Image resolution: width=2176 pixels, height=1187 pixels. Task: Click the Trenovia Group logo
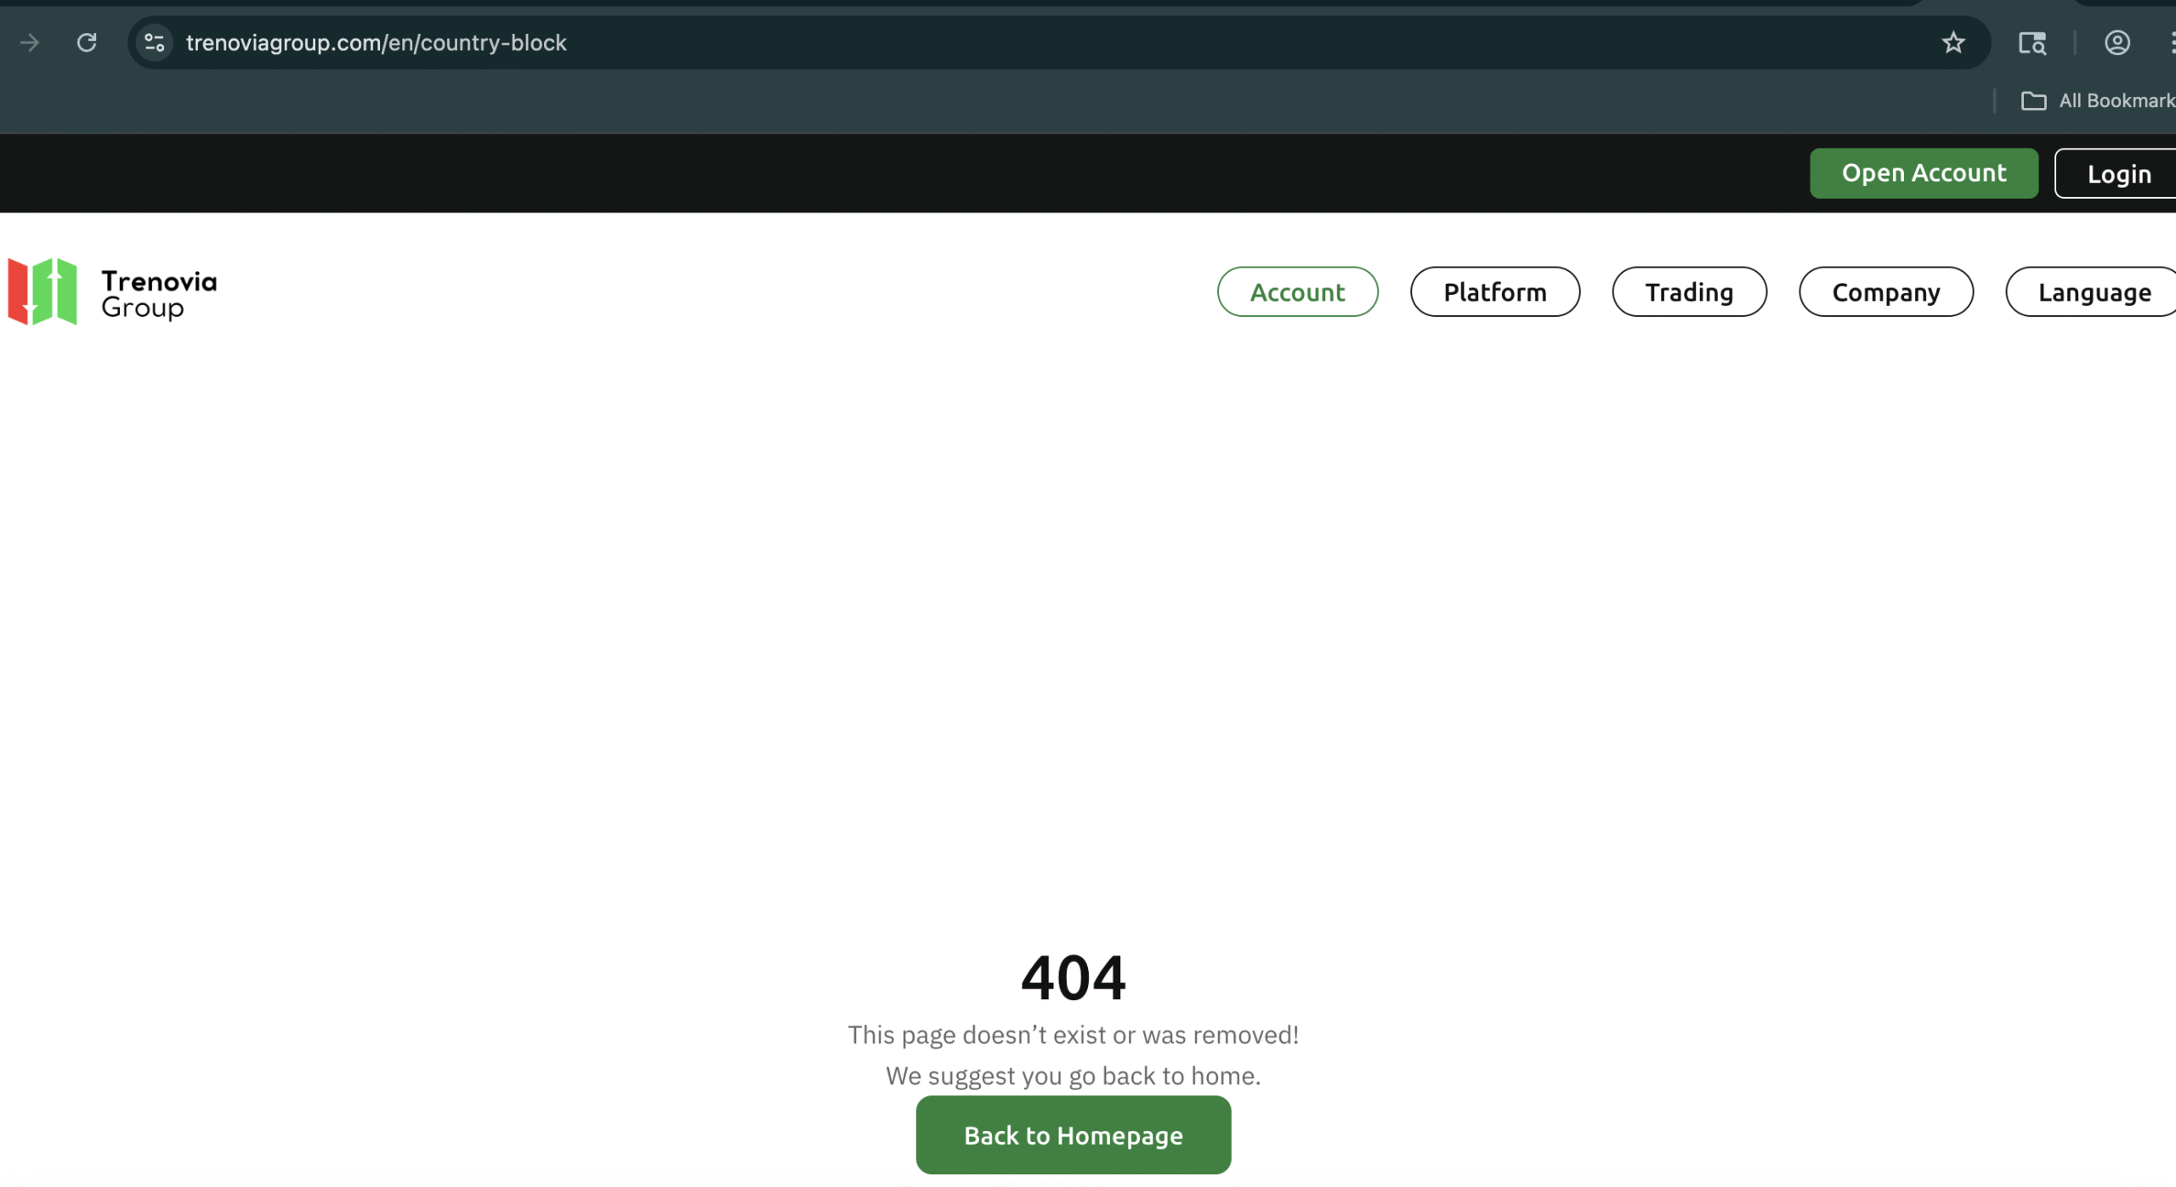click(42, 291)
